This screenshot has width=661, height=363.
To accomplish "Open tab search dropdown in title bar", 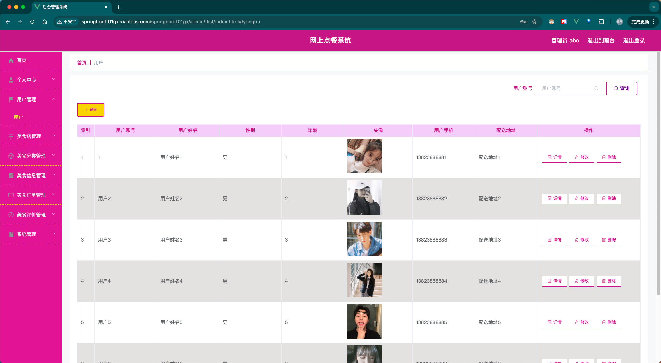I will point(654,7).
